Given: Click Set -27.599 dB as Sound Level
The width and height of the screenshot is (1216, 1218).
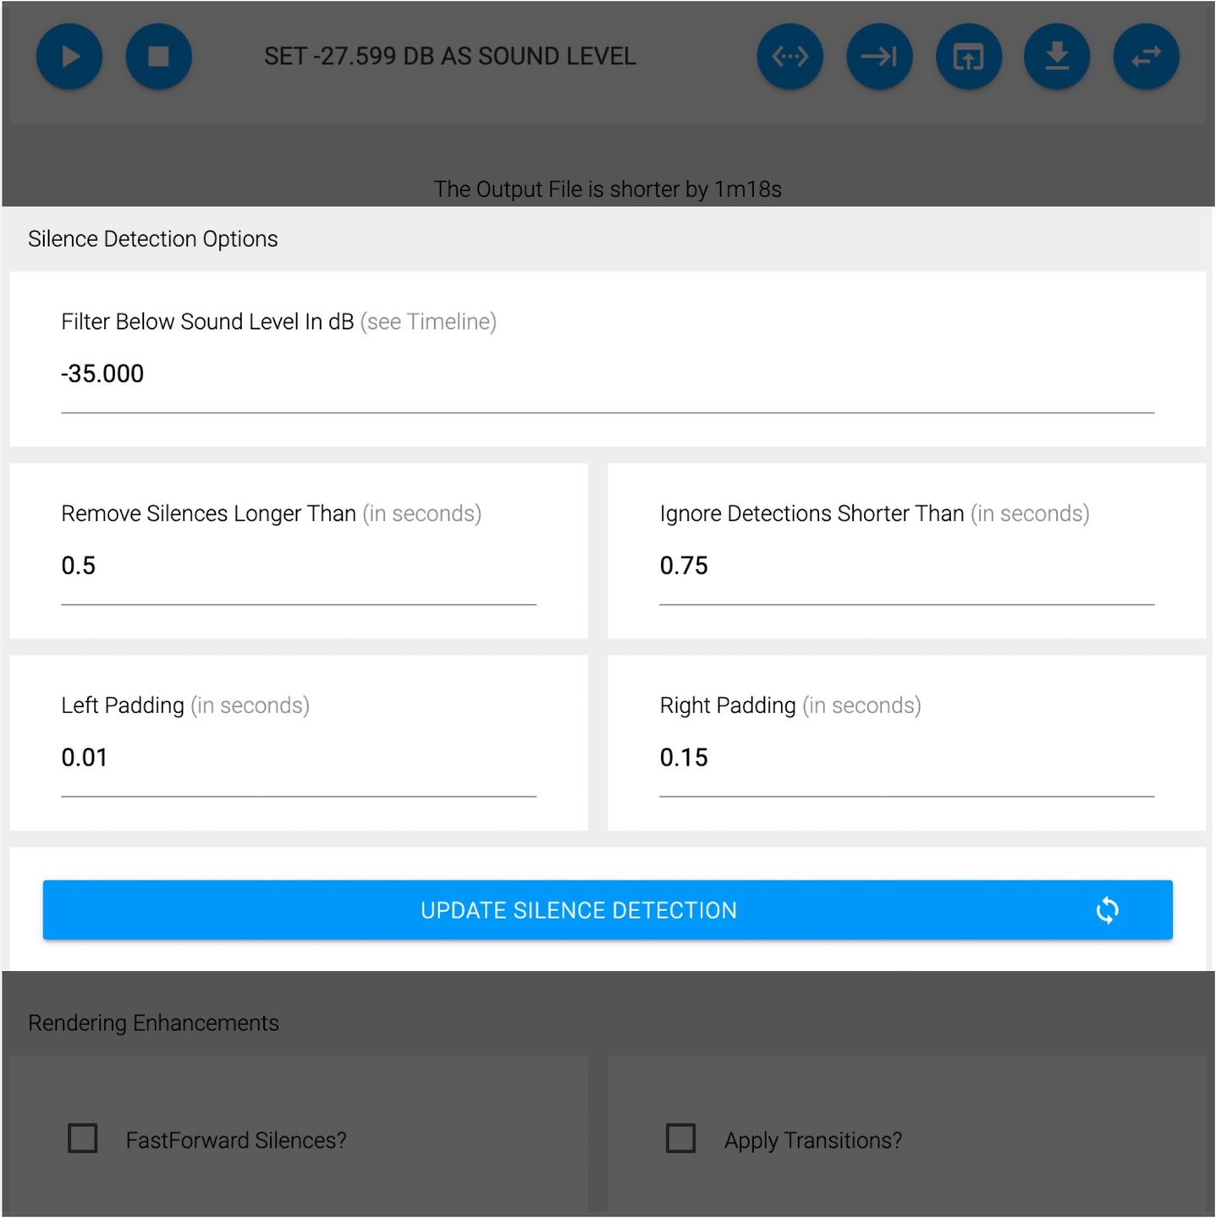Looking at the screenshot, I should [449, 57].
